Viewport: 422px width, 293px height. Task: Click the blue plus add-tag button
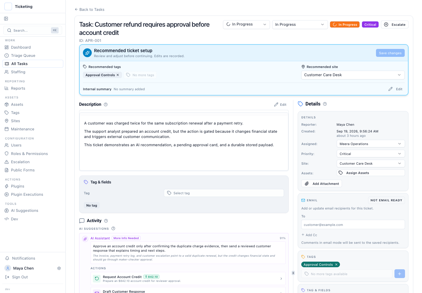pos(400,274)
